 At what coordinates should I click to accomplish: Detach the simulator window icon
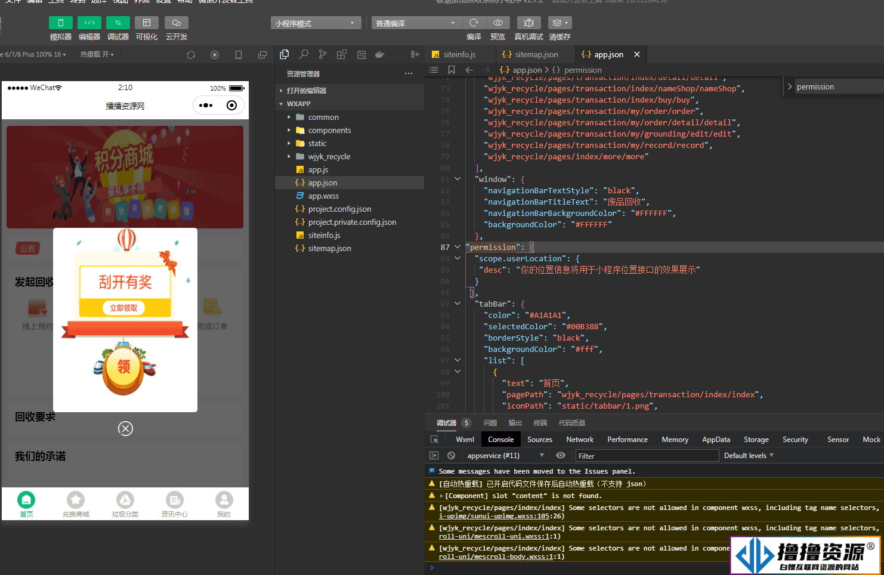[262, 55]
